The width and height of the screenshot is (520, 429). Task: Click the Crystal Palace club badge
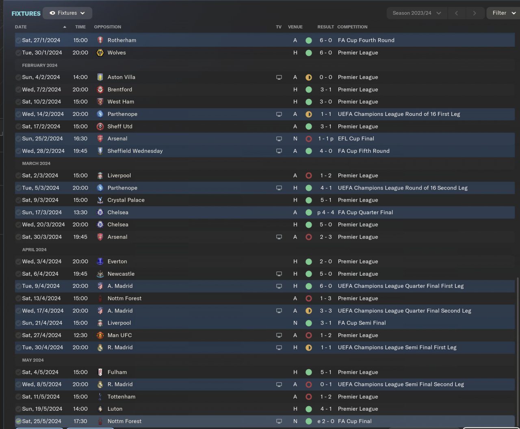click(100, 200)
